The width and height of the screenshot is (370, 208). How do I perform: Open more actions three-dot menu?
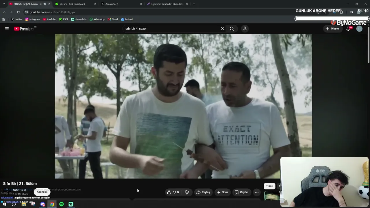(257, 192)
